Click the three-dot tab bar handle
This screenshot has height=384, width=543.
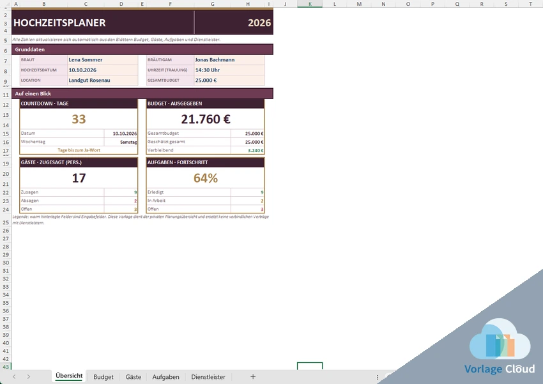pyautogui.click(x=378, y=377)
